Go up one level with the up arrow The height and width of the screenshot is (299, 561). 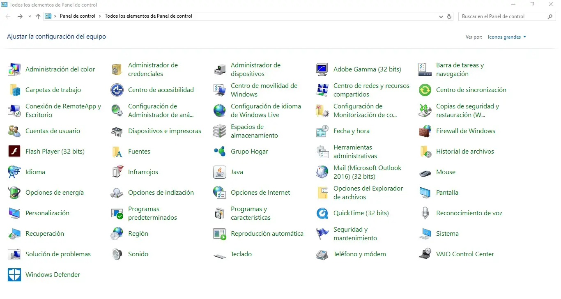pos(38,16)
